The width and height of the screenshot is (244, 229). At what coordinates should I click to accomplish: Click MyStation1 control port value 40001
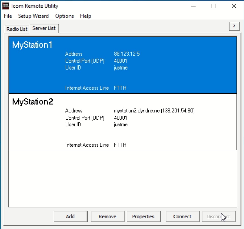click(x=120, y=61)
